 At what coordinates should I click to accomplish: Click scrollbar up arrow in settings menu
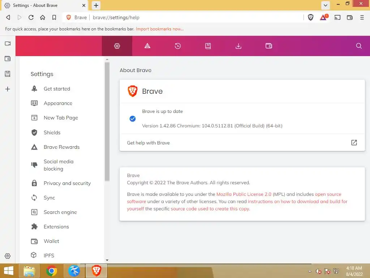tap(107, 60)
